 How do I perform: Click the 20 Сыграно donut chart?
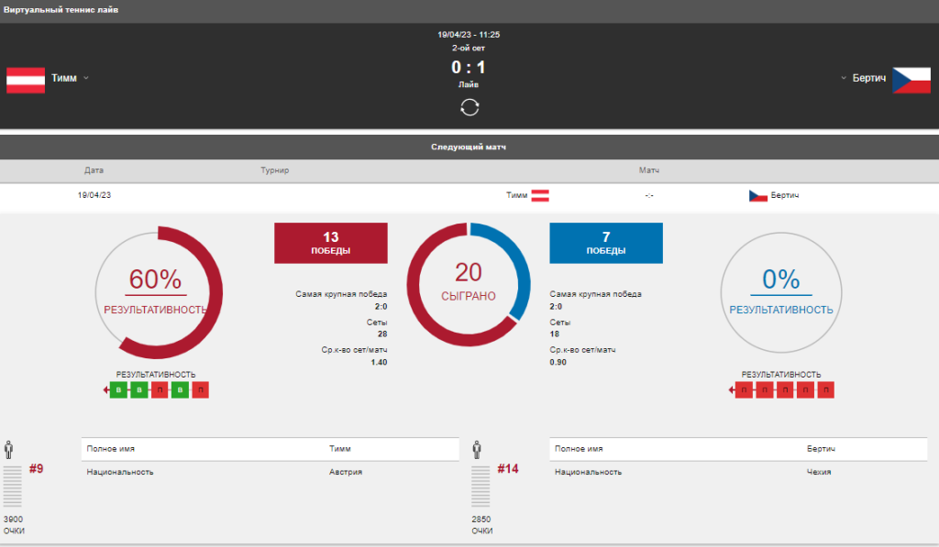[x=469, y=283]
